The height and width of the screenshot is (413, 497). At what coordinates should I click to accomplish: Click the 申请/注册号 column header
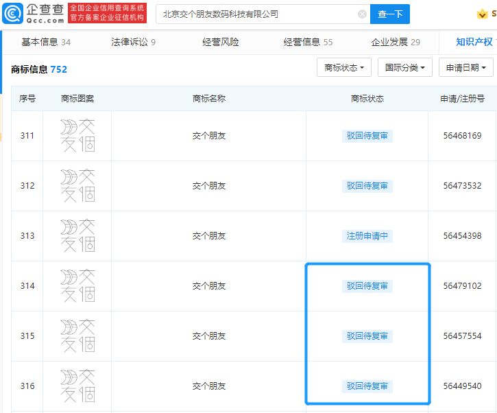coord(462,99)
